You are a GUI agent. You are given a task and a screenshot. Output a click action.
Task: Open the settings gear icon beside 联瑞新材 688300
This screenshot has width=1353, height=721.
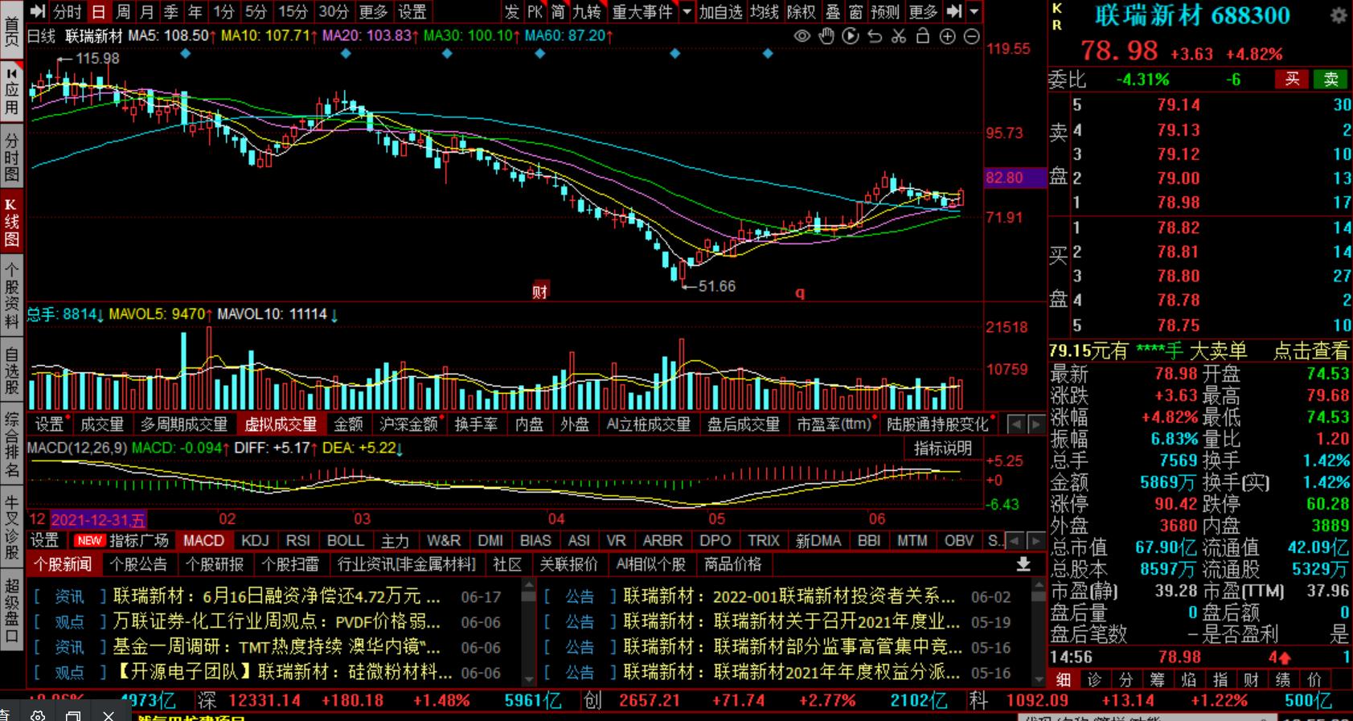(1339, 15)
